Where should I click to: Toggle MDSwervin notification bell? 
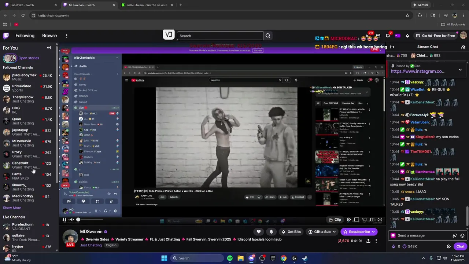point(271,232)
